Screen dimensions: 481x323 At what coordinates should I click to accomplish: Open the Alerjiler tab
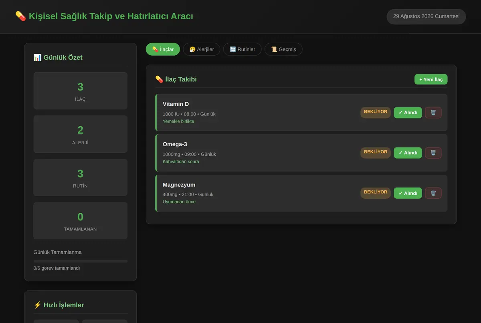point(202,49)
